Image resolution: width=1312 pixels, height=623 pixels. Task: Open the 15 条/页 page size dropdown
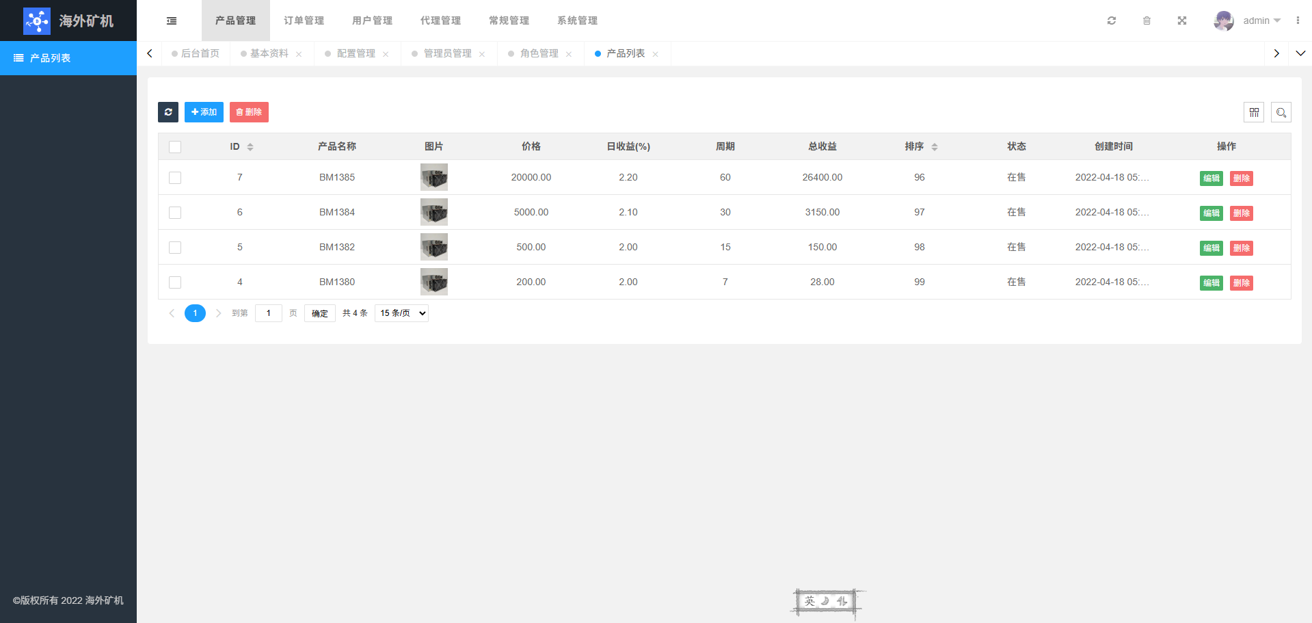pos(401,313)
